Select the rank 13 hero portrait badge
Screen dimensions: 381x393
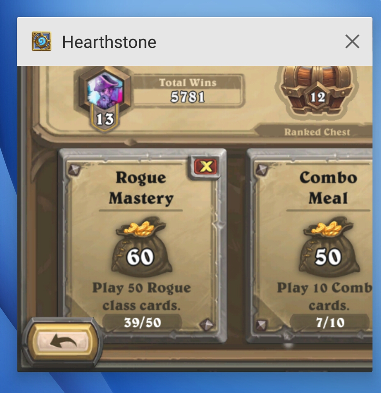[x=105, y=98]
